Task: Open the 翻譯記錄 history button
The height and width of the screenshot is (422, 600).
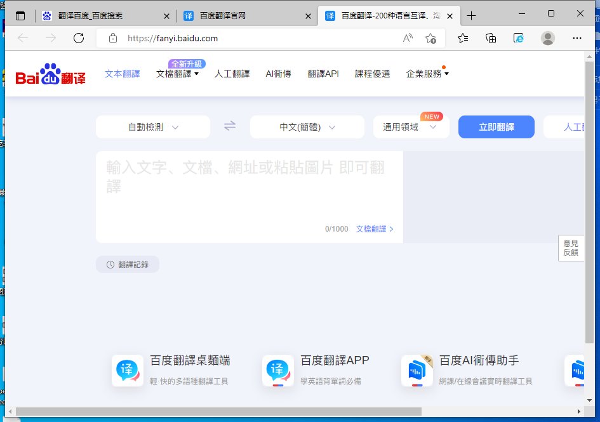Action: coord(128,265)
